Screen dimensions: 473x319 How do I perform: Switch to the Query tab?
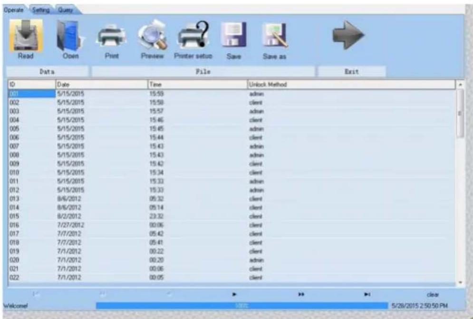coord(66,10)
